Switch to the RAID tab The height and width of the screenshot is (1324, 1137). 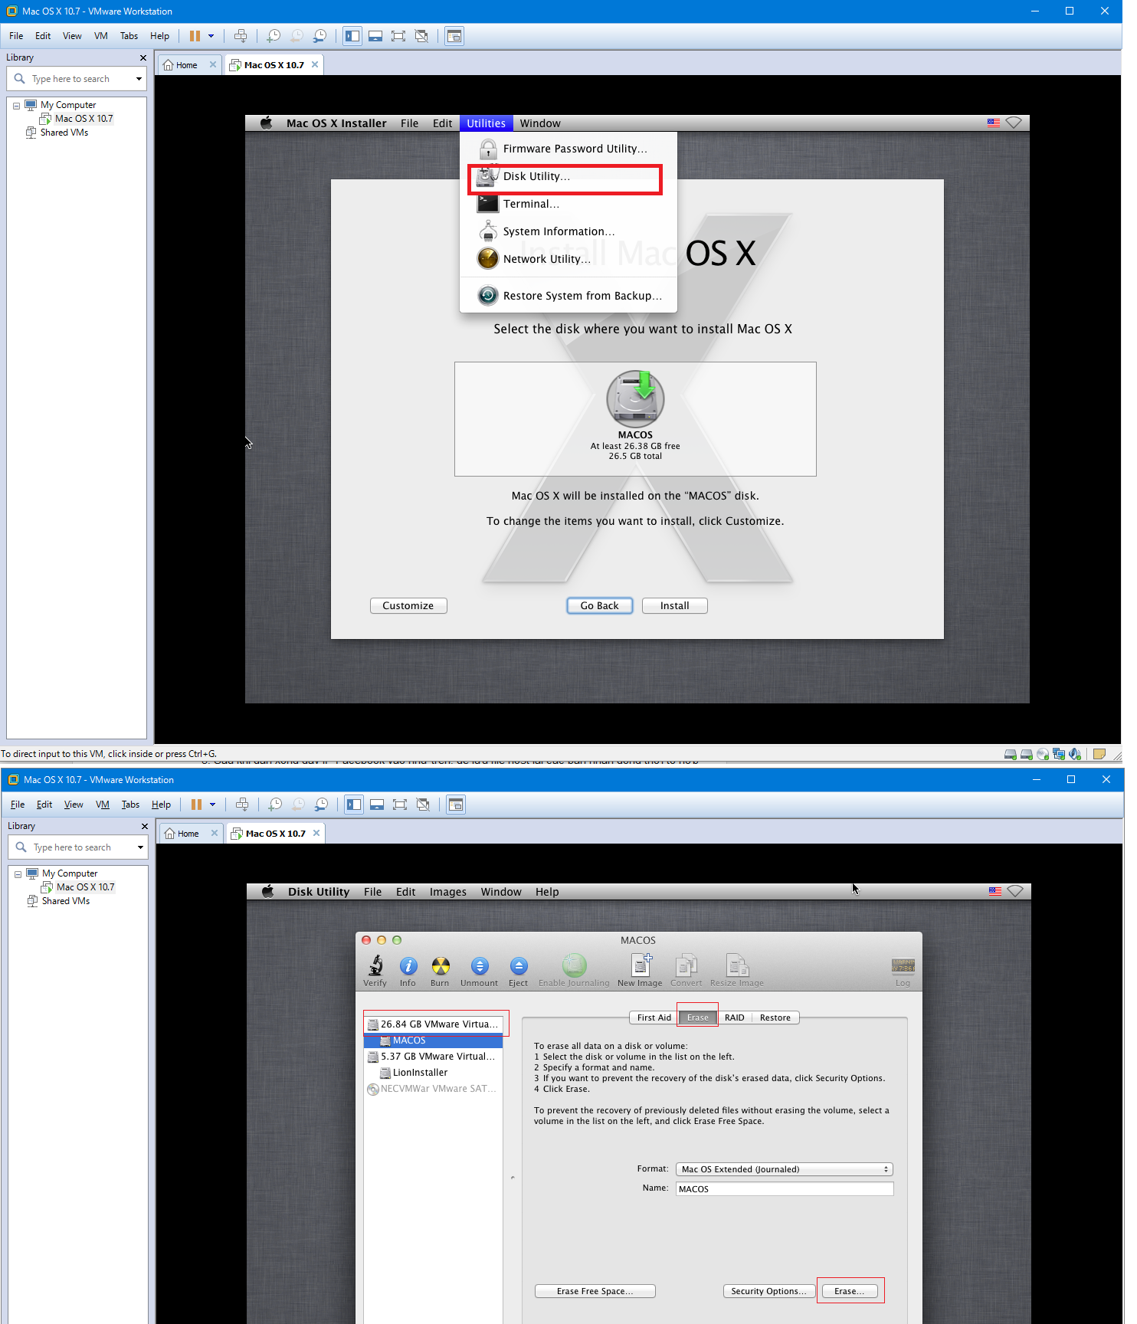click(735, 1018)
